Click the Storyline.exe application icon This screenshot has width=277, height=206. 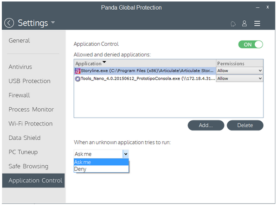77,71
